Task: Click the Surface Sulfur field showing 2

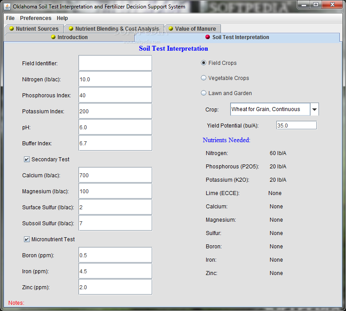Action: 115,207
